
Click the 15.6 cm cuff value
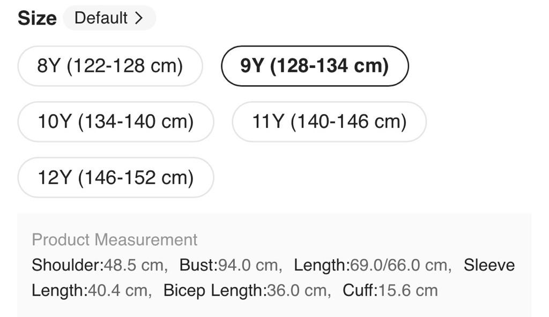point(409,291)
